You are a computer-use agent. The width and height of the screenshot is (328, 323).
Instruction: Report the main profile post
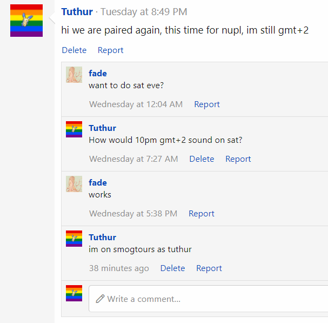(x=110, y=50)
